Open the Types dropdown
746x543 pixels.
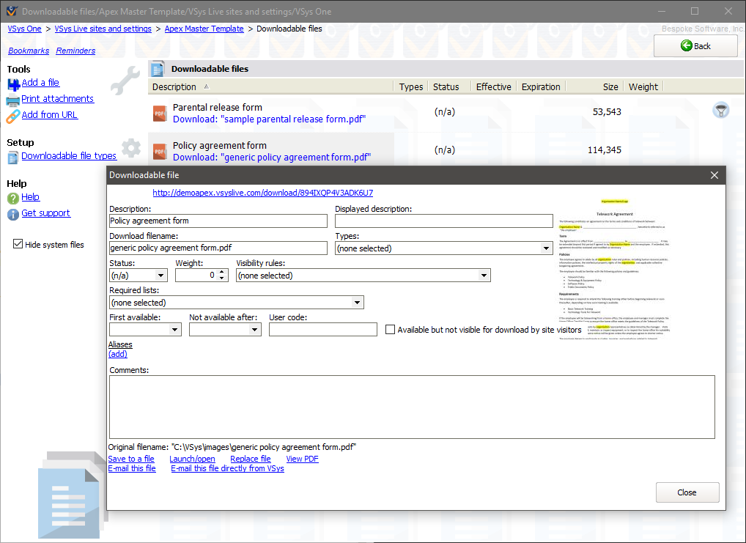[546, 248]
